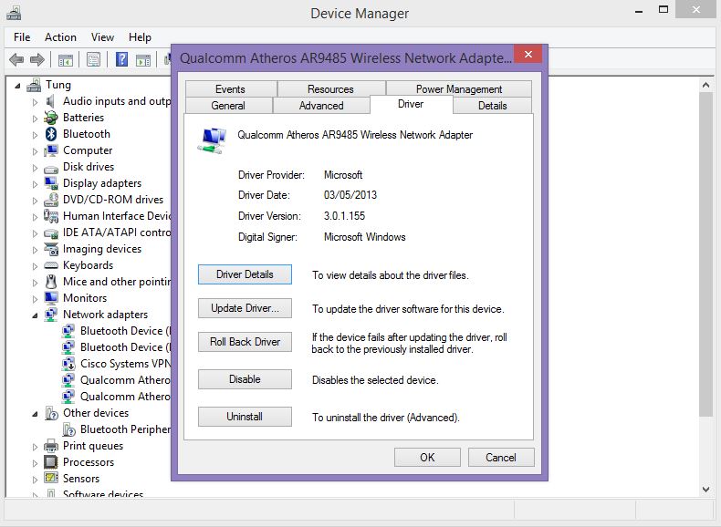Click the Tung computer root icon
The image size is (721, 527).
pos(34,85)
